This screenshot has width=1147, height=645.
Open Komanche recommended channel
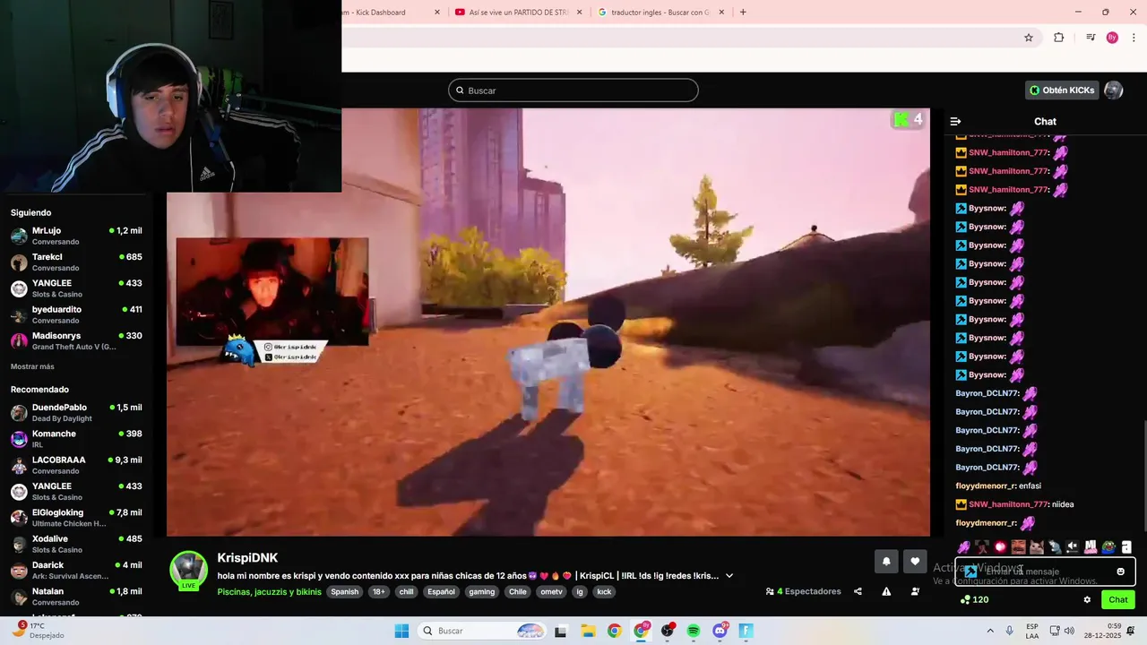pyautogui.click(x=76, y=439)
